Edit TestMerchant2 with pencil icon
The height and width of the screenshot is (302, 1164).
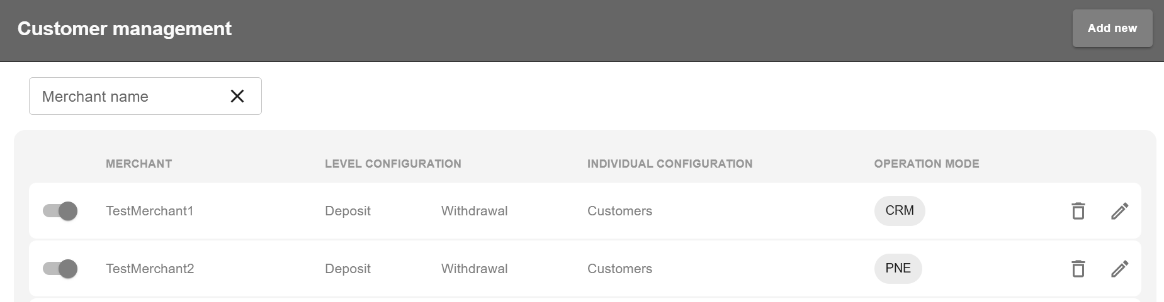coord(1119,269)
